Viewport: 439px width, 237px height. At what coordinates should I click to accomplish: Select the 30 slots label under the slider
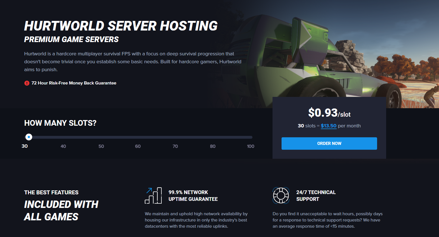[25, 146]
